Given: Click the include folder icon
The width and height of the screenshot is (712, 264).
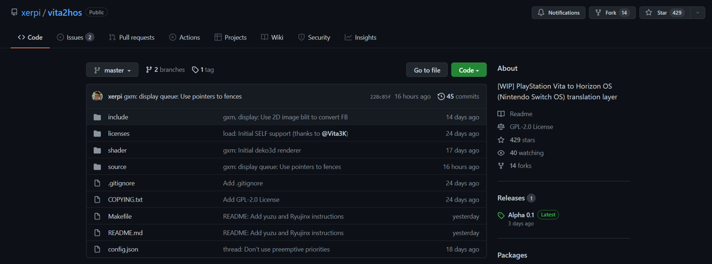Looking at the screenshot, I should [x=97, y=117].
